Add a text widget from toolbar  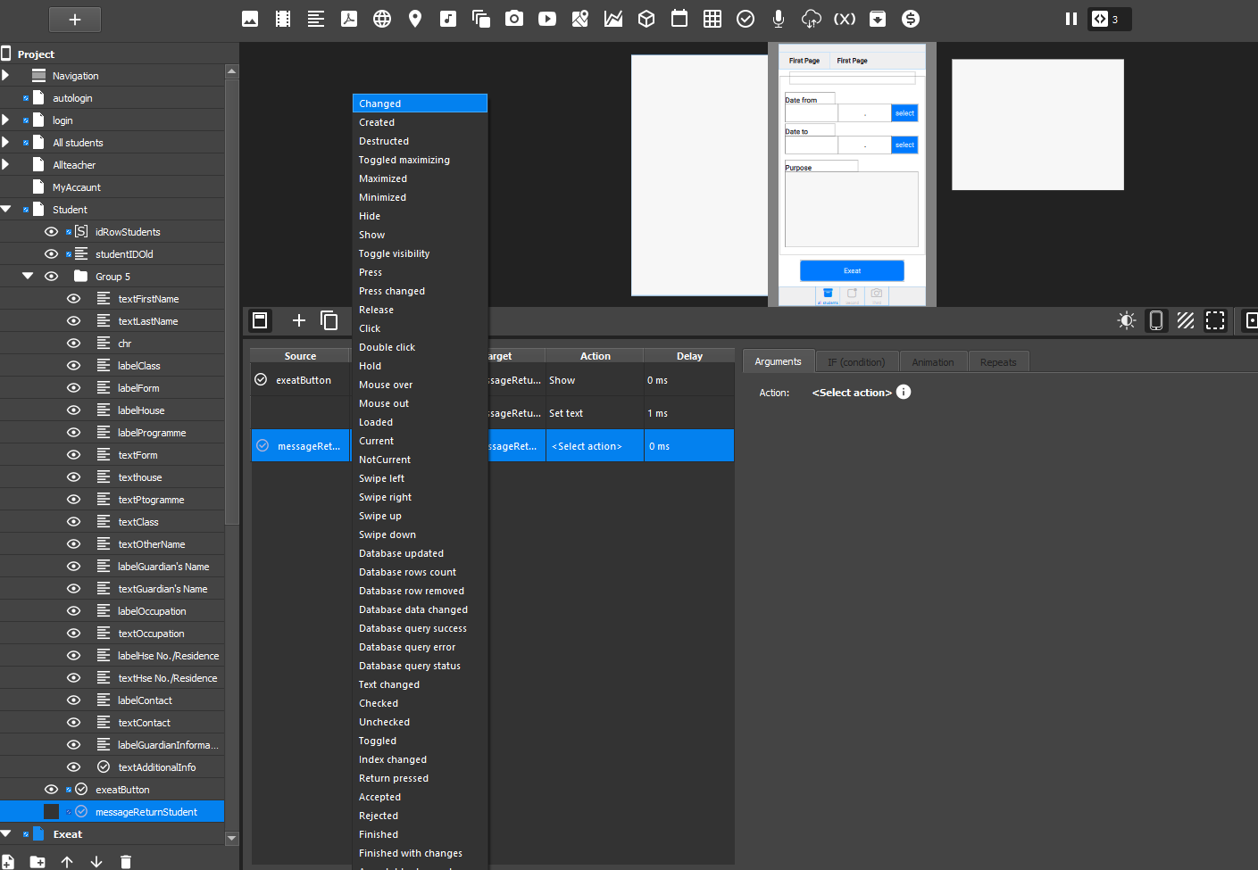tap(316, 19)
